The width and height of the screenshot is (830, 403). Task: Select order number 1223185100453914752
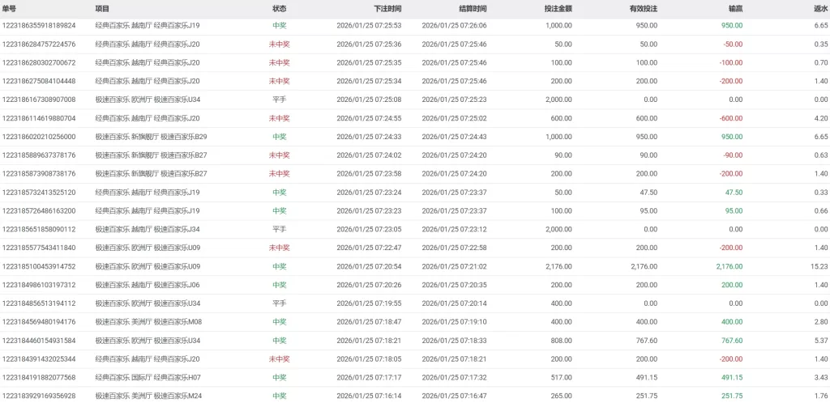tap(39, 266)
